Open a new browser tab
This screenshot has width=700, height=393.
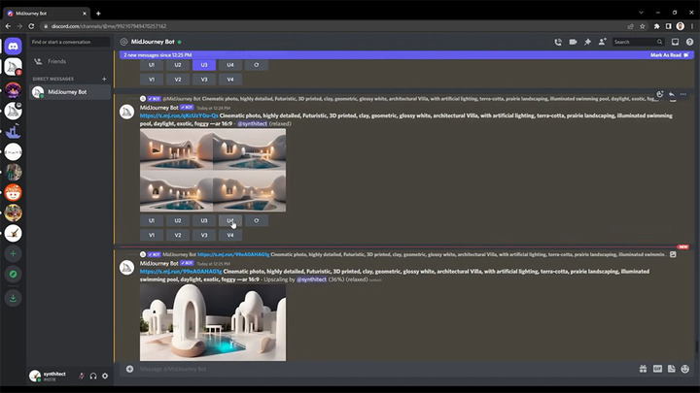(98, 14)
